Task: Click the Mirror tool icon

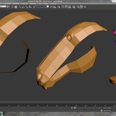Action: (51, 7)
